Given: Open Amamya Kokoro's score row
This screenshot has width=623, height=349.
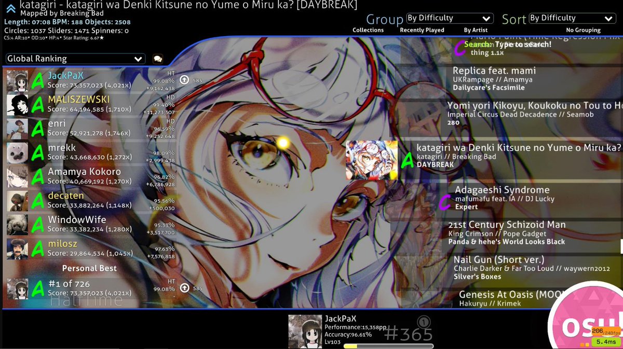Looking at the screenshot, I should pos(91,177).
